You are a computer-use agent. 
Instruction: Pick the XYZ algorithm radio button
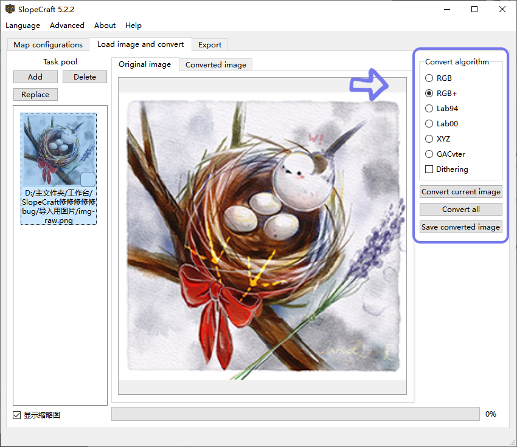pos(429,139)
